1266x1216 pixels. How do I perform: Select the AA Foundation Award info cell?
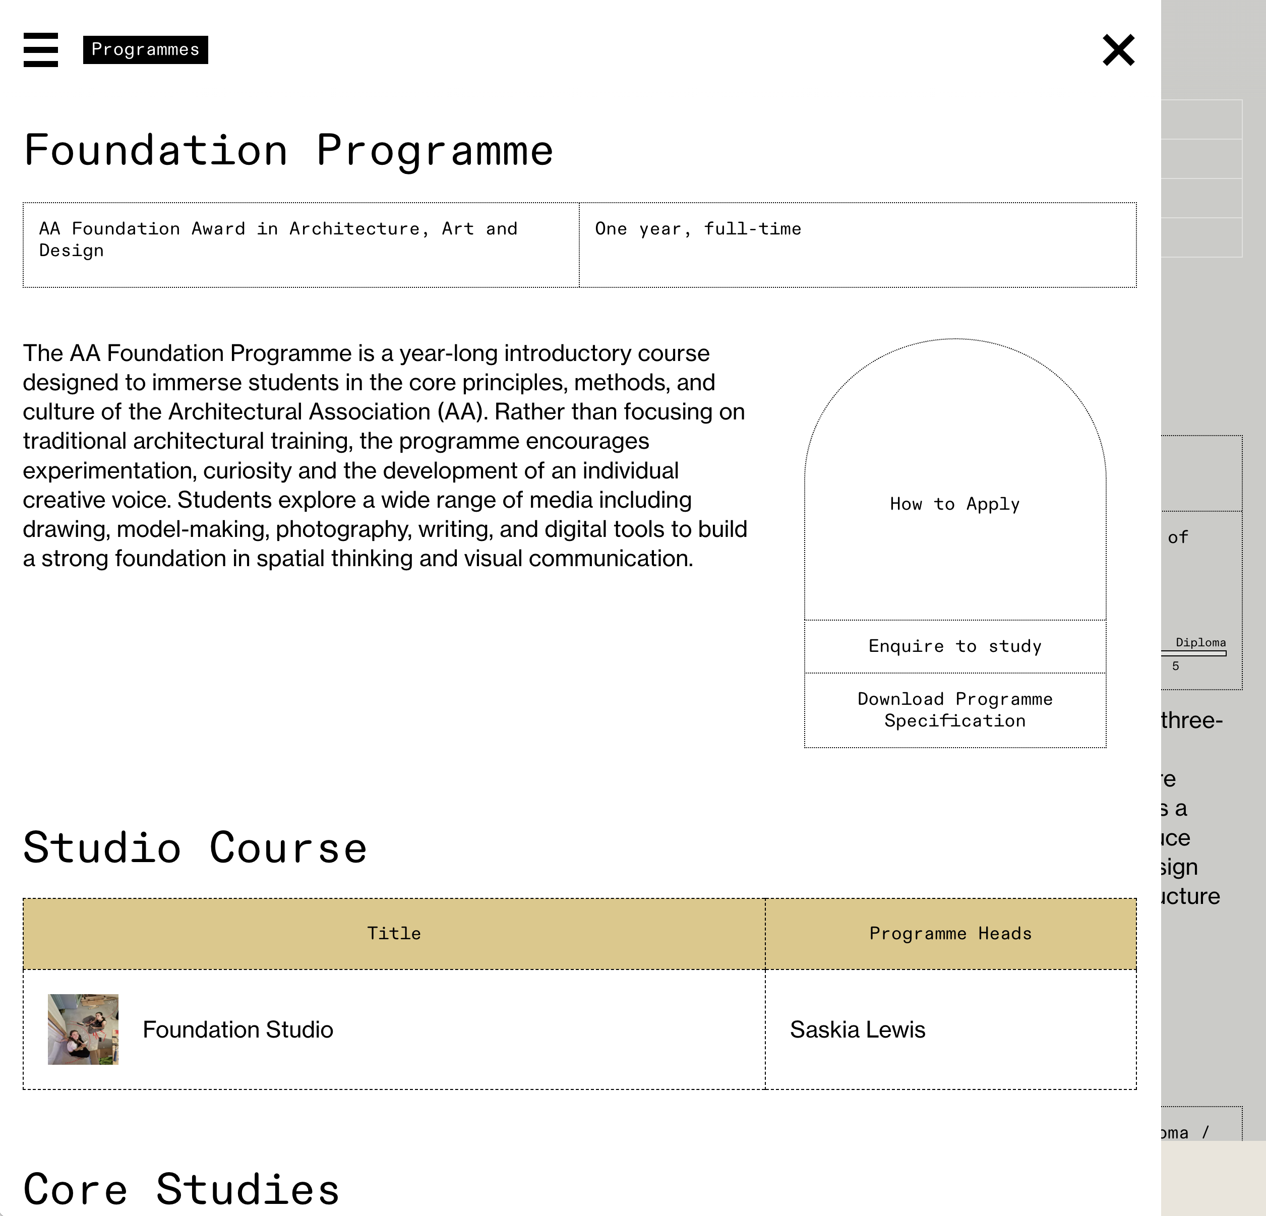(301, 245)
